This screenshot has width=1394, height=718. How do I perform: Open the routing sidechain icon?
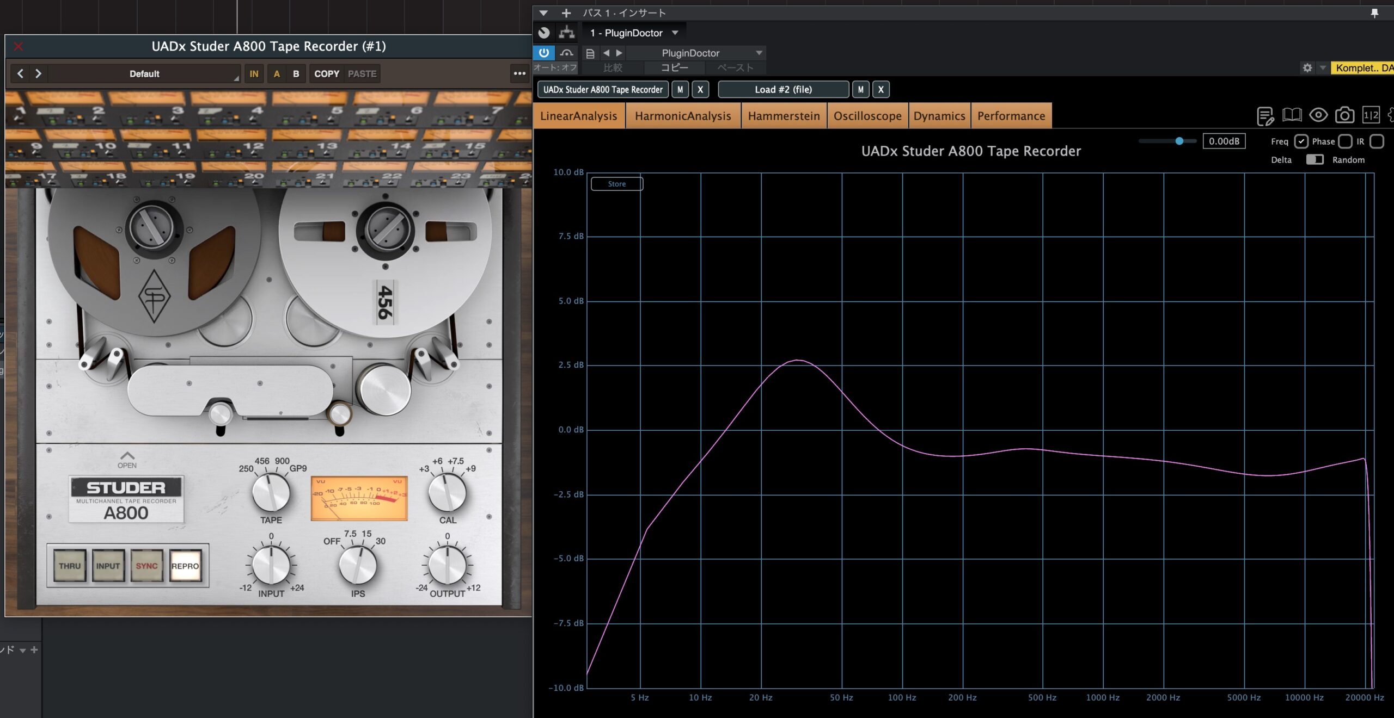pyautogui.click(x=567, y=33)
